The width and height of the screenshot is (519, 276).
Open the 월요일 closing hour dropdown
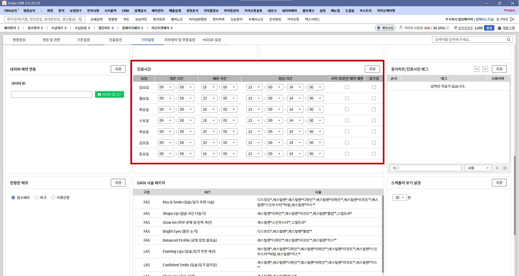(x=209, y=98)
